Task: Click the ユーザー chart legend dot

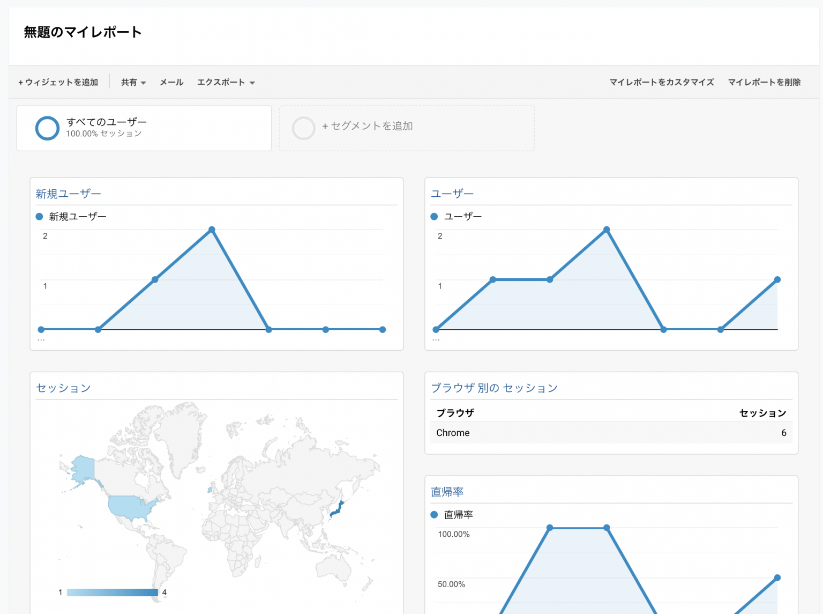Action: 434,217
